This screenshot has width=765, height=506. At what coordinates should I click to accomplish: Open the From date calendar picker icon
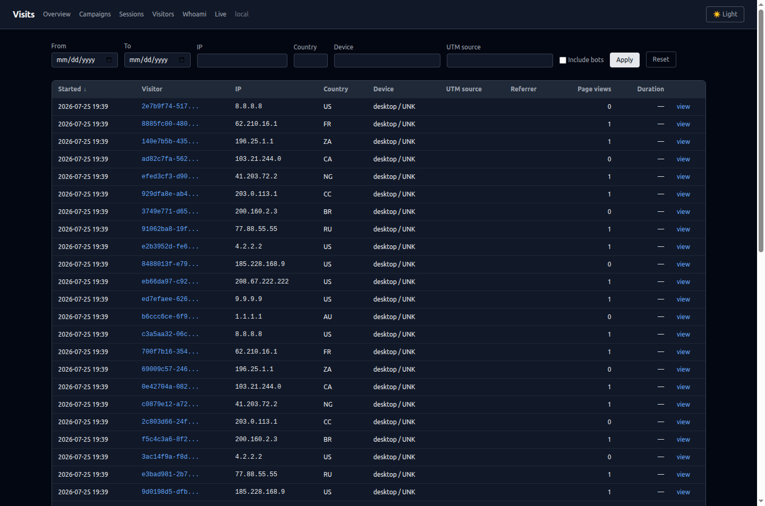(109, 60)
